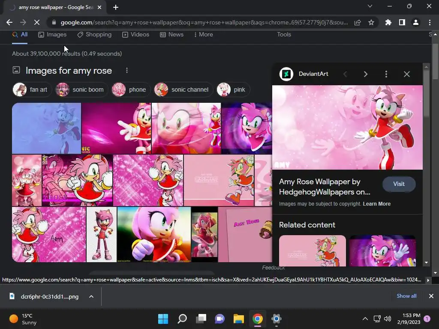
Task: Click page vertical scrollbar thumb
Action: point(435,61)
